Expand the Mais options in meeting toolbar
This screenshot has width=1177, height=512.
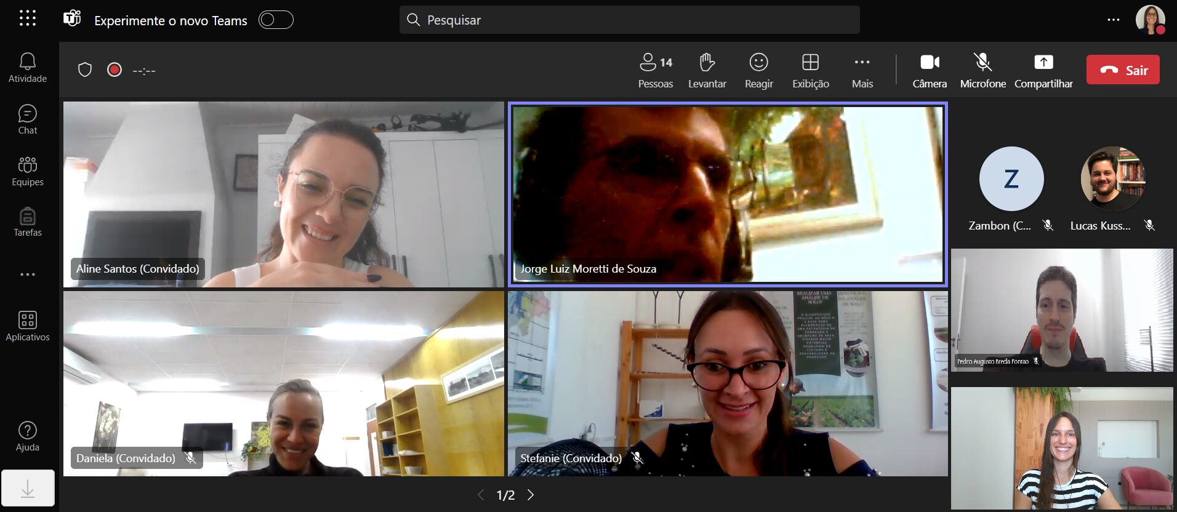click(862, 70)
